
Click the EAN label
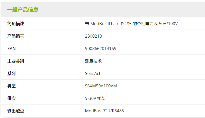pyautogui.click(x=12, y=48)
